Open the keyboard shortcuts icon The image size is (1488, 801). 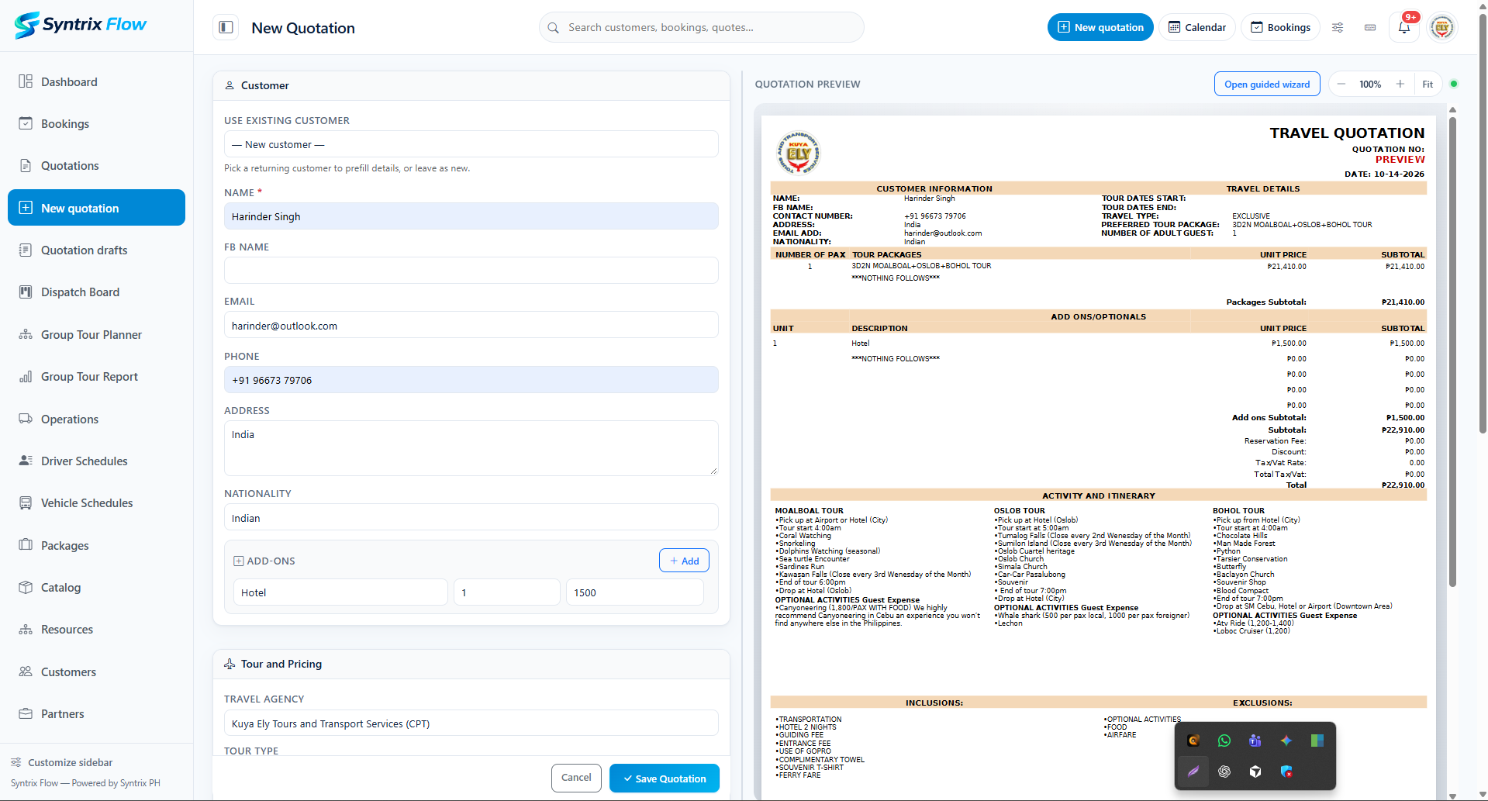click(x=1370, y=27)
